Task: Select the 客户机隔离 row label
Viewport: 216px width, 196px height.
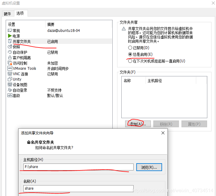Action: pyautogui.click(x=22, y=58)
